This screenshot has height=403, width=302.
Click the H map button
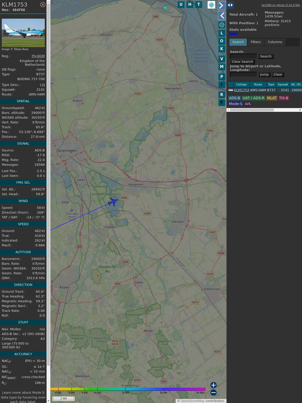click(x=190, y=5)
